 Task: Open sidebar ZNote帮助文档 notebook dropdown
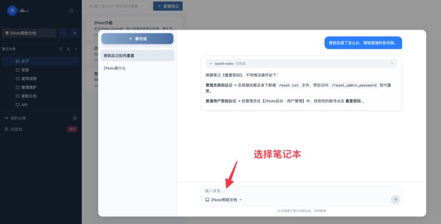(29, 33)
